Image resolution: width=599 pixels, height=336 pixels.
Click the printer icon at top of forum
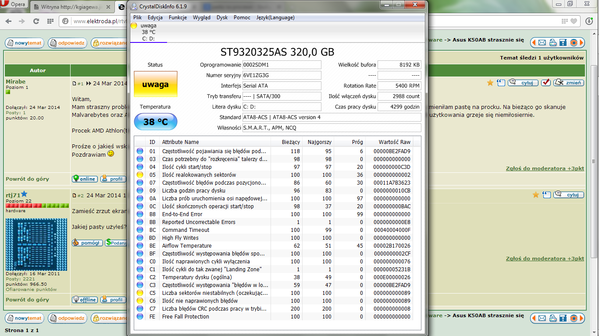(x=553, y=42)
